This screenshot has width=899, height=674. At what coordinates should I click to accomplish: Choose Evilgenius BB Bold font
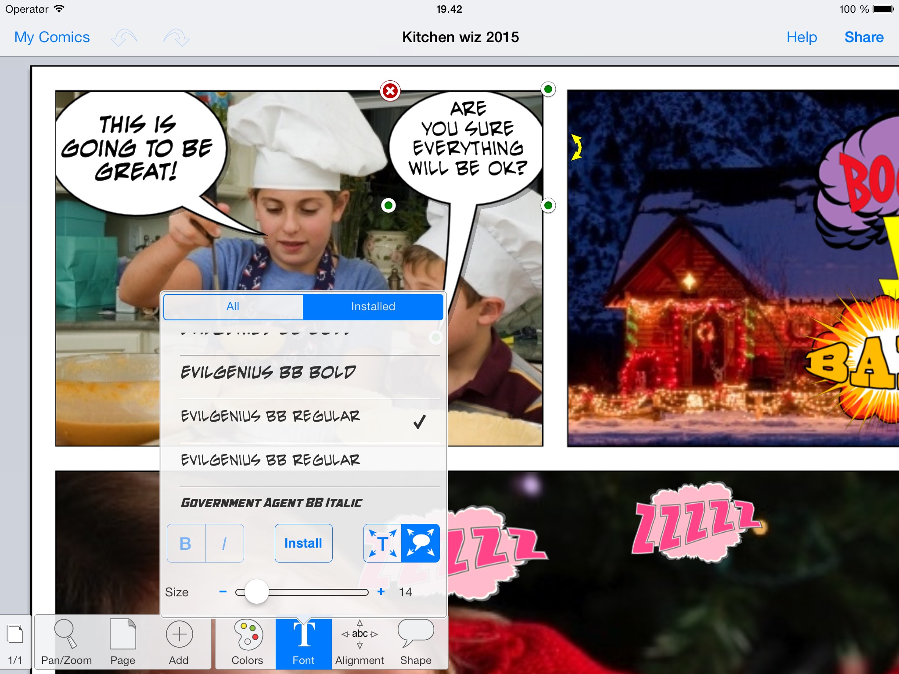(268, 373)
